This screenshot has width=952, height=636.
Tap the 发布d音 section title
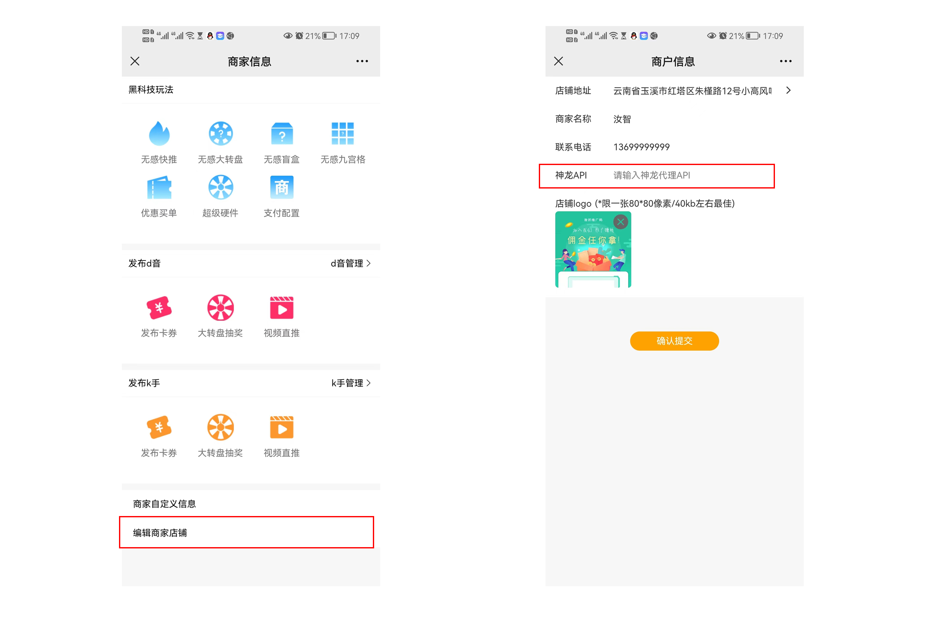click(x=144, y=263)
